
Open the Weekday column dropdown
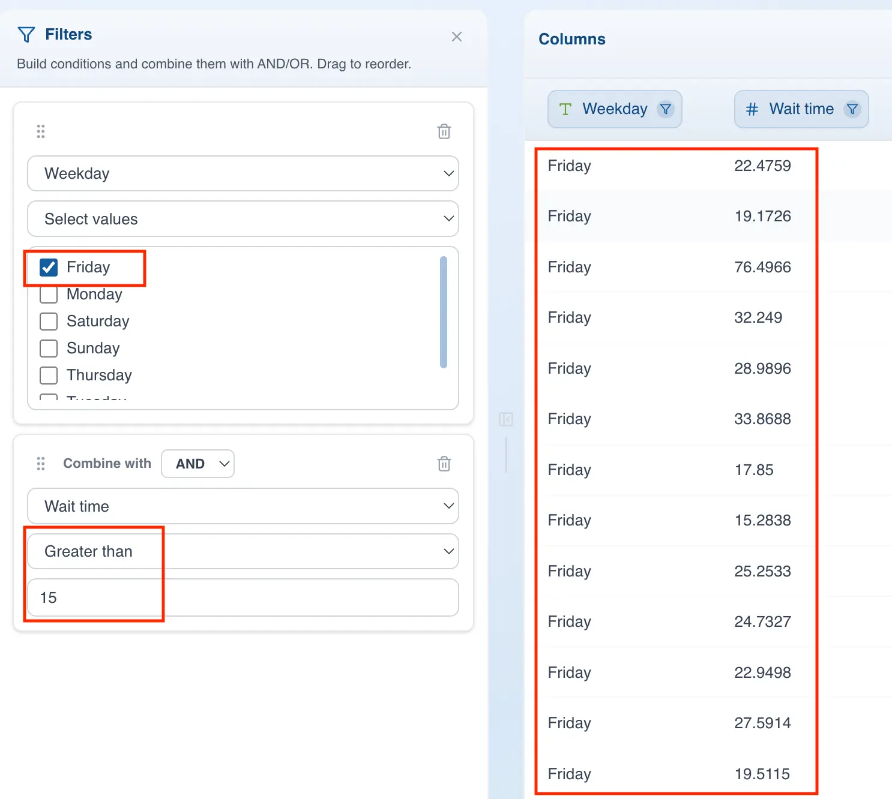tap(243, 173)
